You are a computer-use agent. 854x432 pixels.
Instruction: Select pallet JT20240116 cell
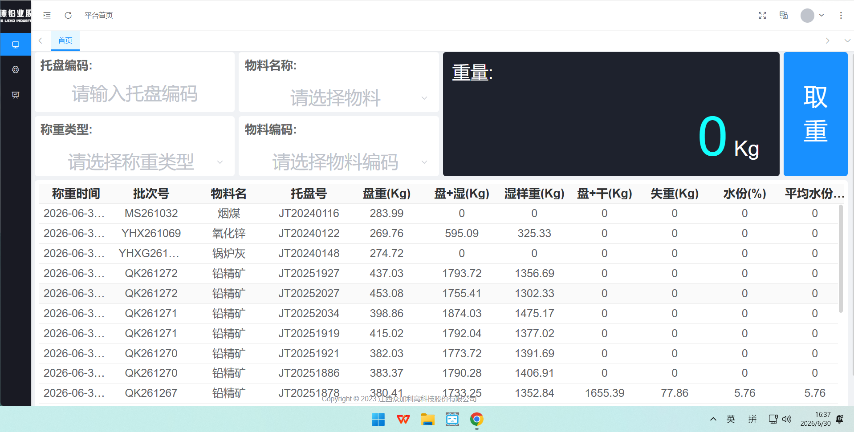click(x=309, y=214)
